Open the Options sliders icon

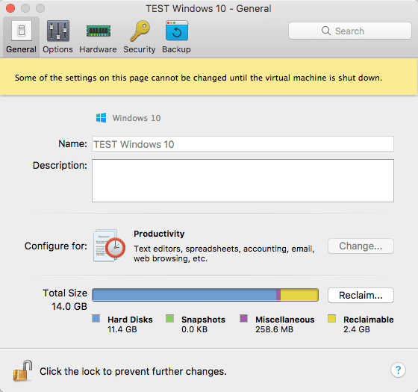click(58, 31)
